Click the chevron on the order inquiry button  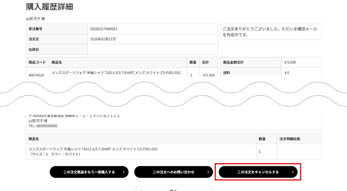208,172
